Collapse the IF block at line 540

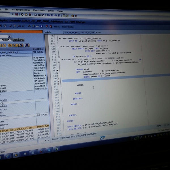click(x=59, y=57)
